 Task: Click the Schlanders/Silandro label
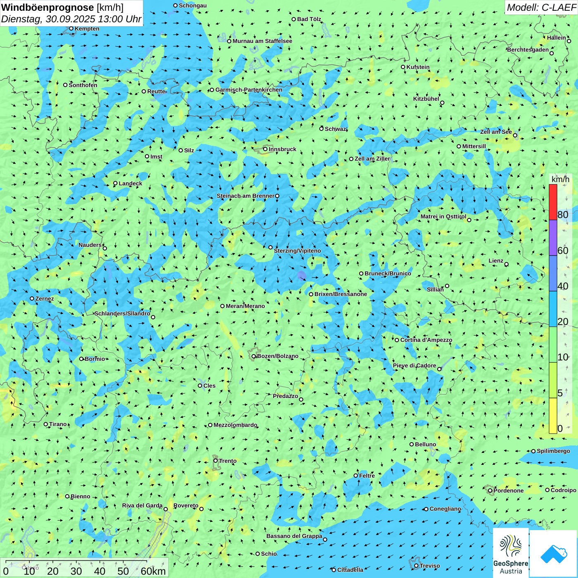(x=122, y=313)
